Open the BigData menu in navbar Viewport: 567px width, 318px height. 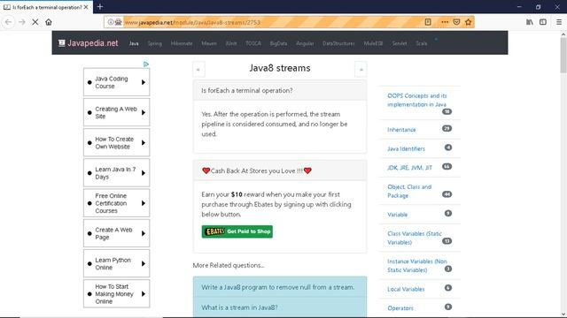tap(278, 43)
